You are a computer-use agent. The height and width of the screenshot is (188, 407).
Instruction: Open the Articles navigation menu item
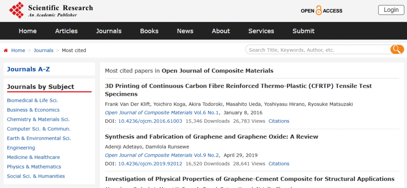[x=66, y=31]
